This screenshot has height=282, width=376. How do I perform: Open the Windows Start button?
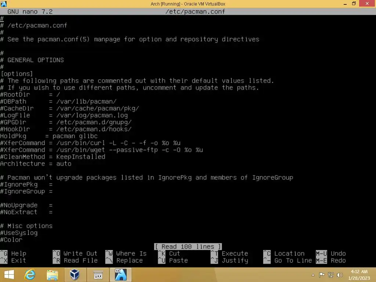click(9, 275)
